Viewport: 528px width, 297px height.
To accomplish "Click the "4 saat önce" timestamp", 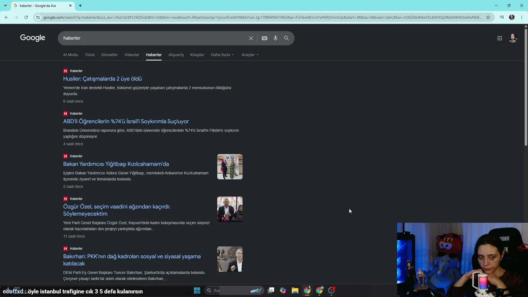I will (x=73, y=144).
